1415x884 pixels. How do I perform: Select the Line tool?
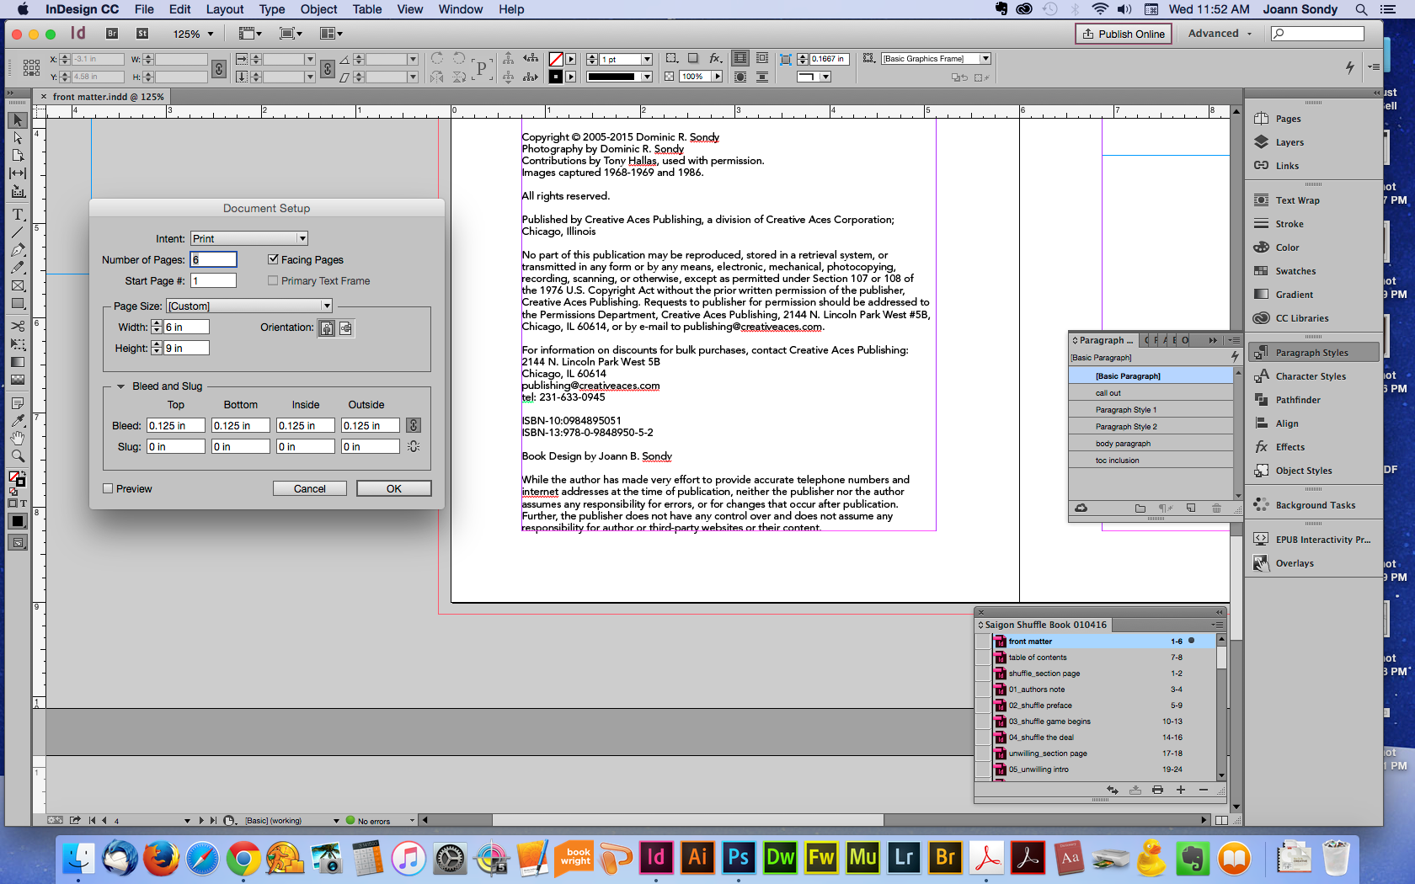[18, 232]
